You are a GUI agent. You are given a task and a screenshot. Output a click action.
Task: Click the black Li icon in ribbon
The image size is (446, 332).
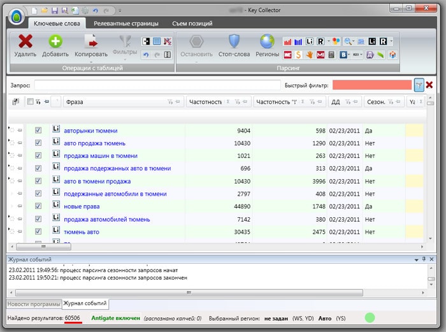coord(372,41)
